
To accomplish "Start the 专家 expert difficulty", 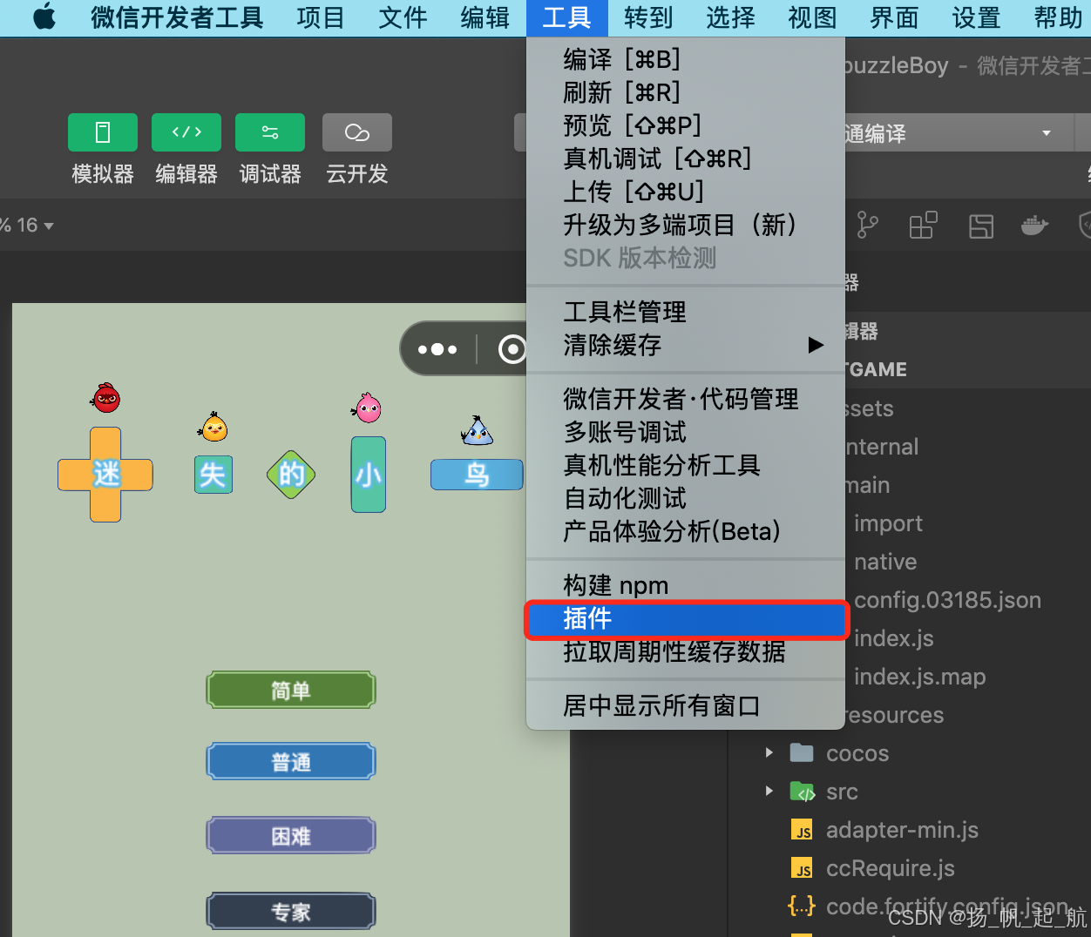I will click(x=291, y=912).
